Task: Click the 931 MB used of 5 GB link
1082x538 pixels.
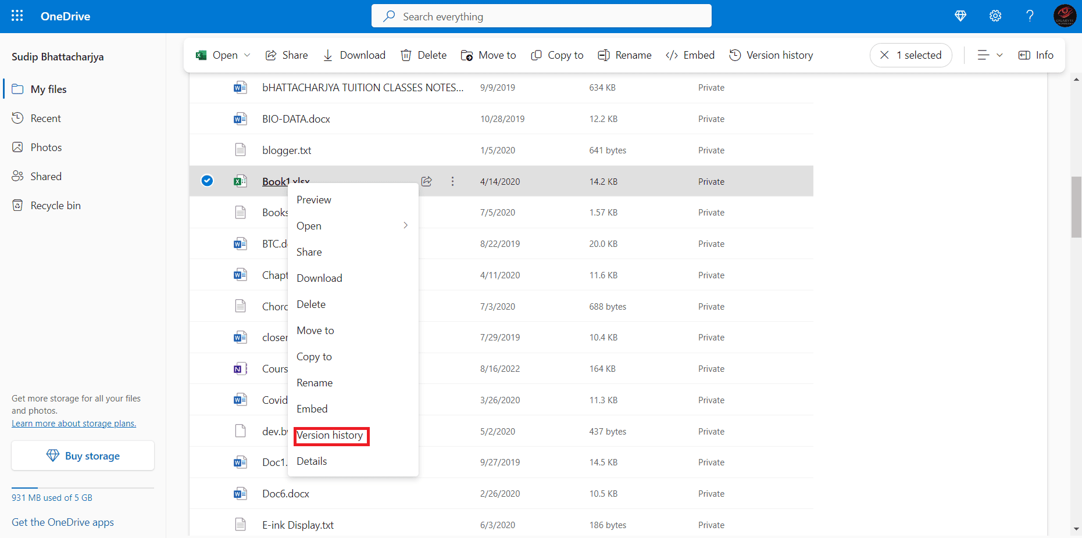Action: 52,498
